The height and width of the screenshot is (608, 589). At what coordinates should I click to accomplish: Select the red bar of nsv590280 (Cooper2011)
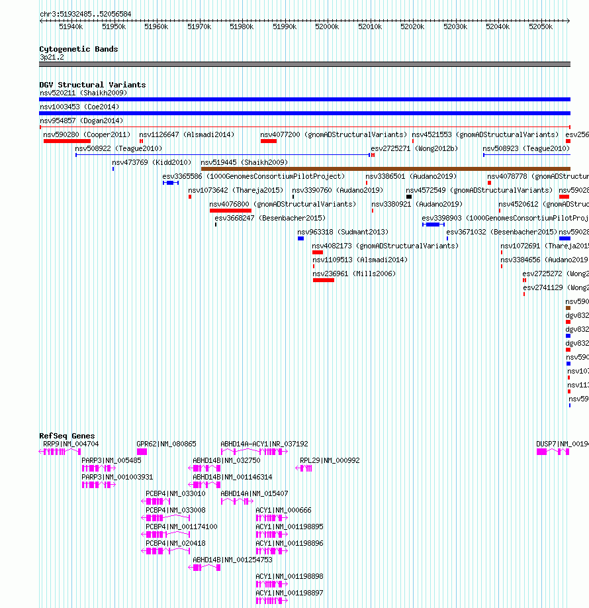tap(67, 141)
